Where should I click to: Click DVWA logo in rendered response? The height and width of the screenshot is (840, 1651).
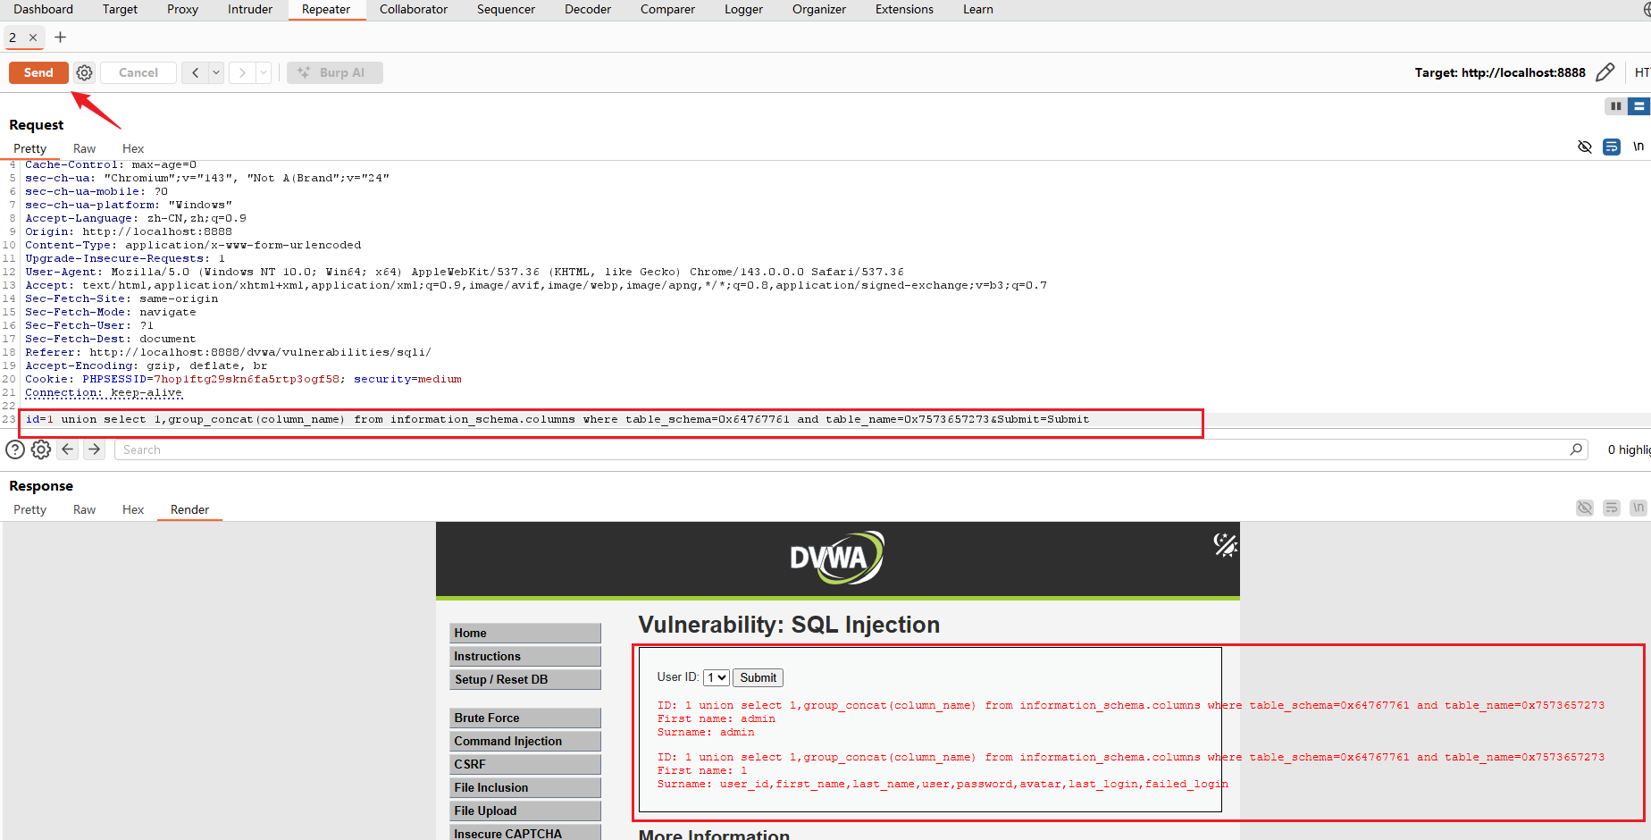coord(837,558)
